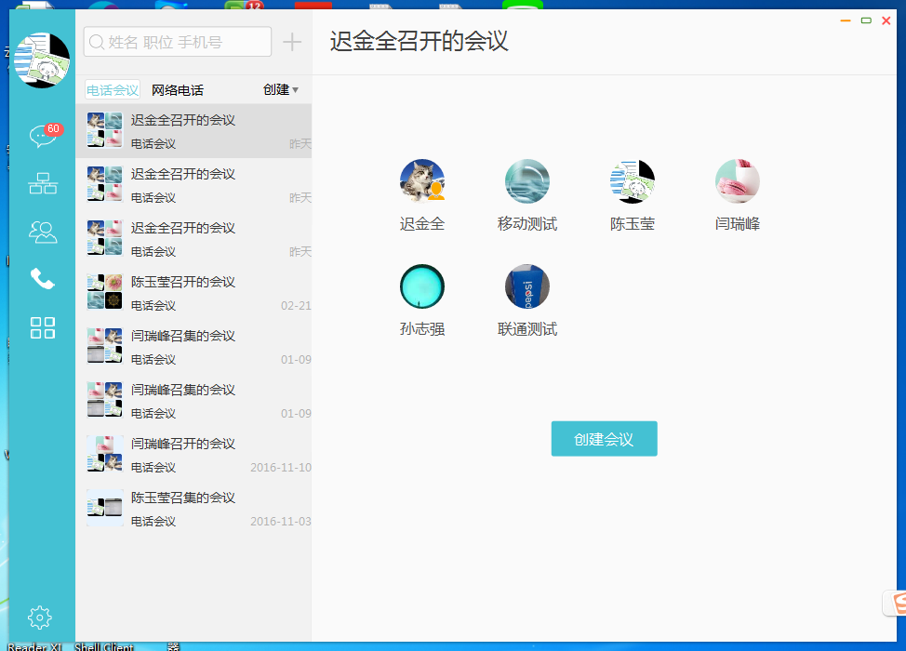Click the plus icon next to the search box
The image size is (906, 651).
[291, 42]
